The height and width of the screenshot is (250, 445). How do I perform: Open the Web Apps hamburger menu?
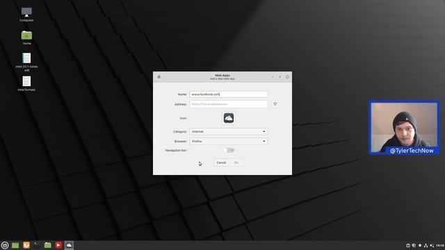[159, 77]
